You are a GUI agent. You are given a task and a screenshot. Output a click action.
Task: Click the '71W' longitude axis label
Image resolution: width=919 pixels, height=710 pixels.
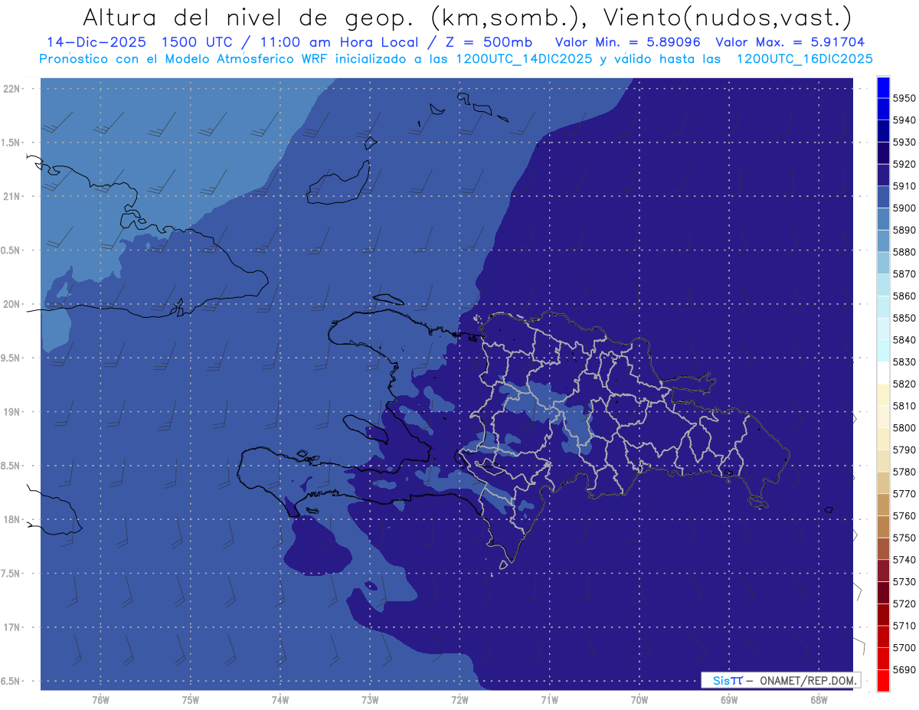(549, 700)
